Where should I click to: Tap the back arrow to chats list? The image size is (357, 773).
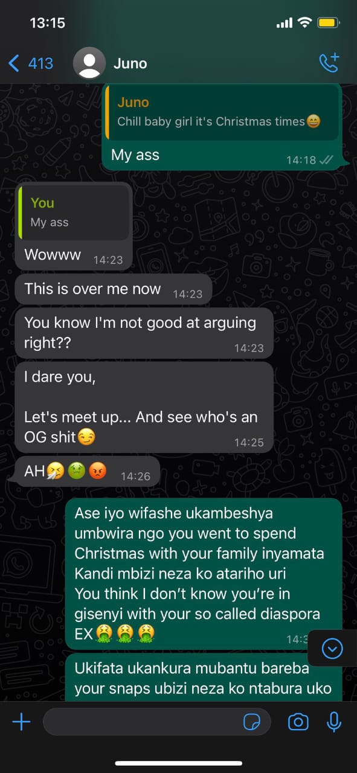(14, 63)
